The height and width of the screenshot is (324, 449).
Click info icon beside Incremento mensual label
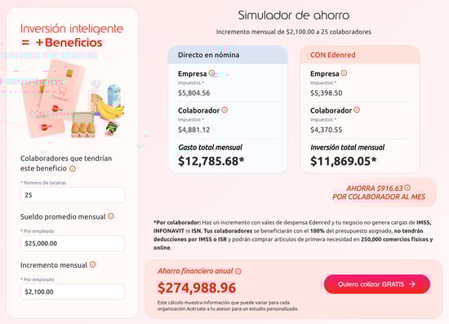tap(92, 264)
